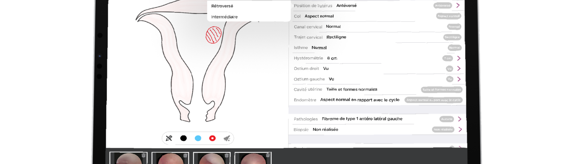Disable drawing with the crossed-out pencil icon
The height and width of the screenshot is (164, 573).
[169, 138]
